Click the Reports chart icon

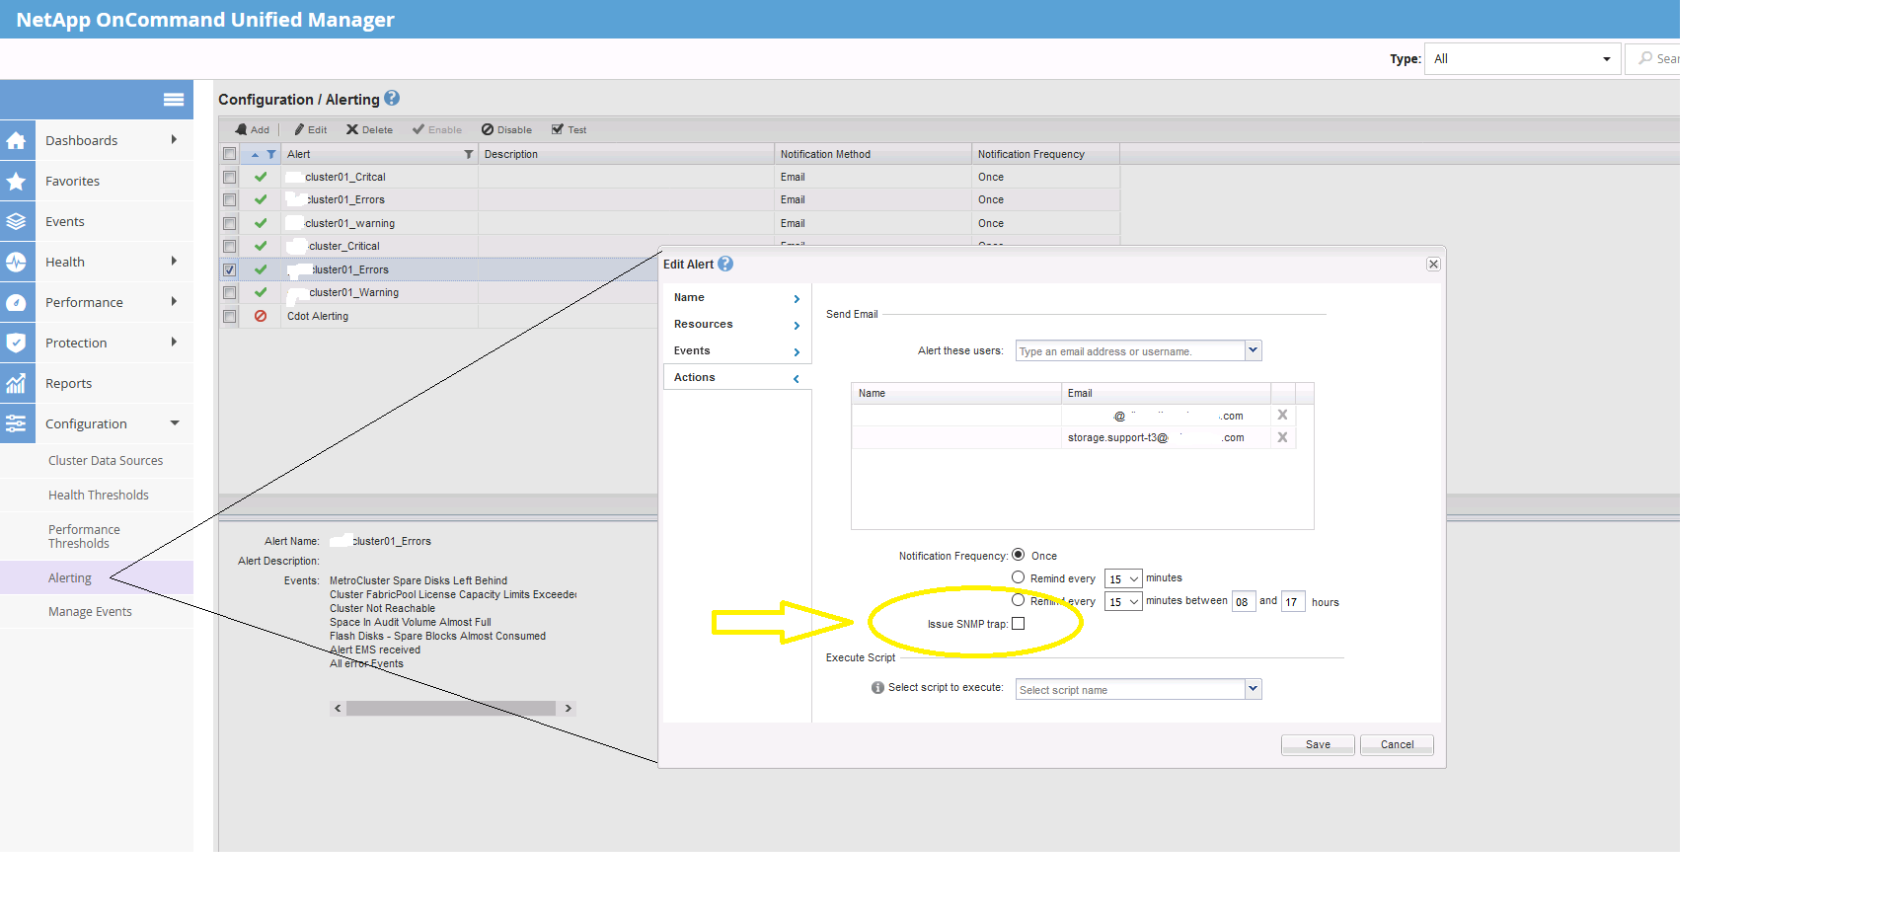point(17,384)
